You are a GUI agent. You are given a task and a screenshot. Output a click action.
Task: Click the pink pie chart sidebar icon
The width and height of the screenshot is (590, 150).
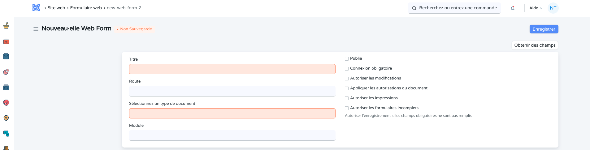(x=6, y=72)
